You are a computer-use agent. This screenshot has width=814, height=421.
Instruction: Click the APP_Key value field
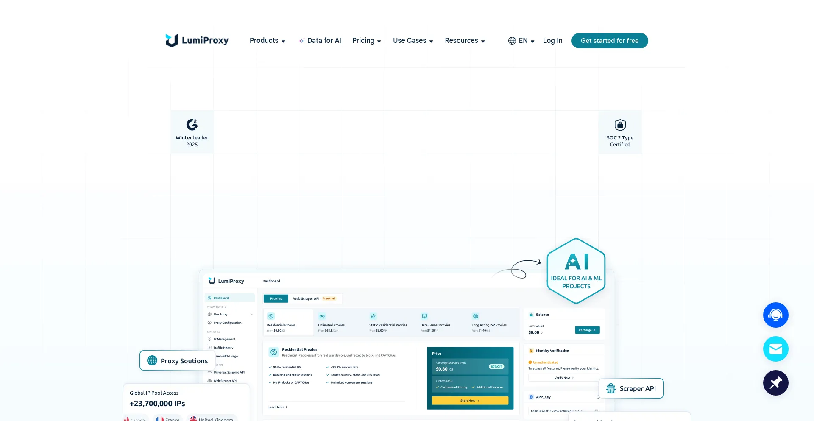(564, 410)
